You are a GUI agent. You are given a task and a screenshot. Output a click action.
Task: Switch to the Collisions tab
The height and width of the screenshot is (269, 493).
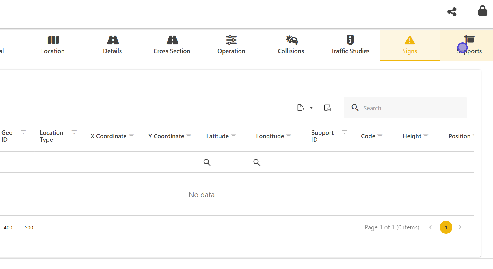[291, 45]
